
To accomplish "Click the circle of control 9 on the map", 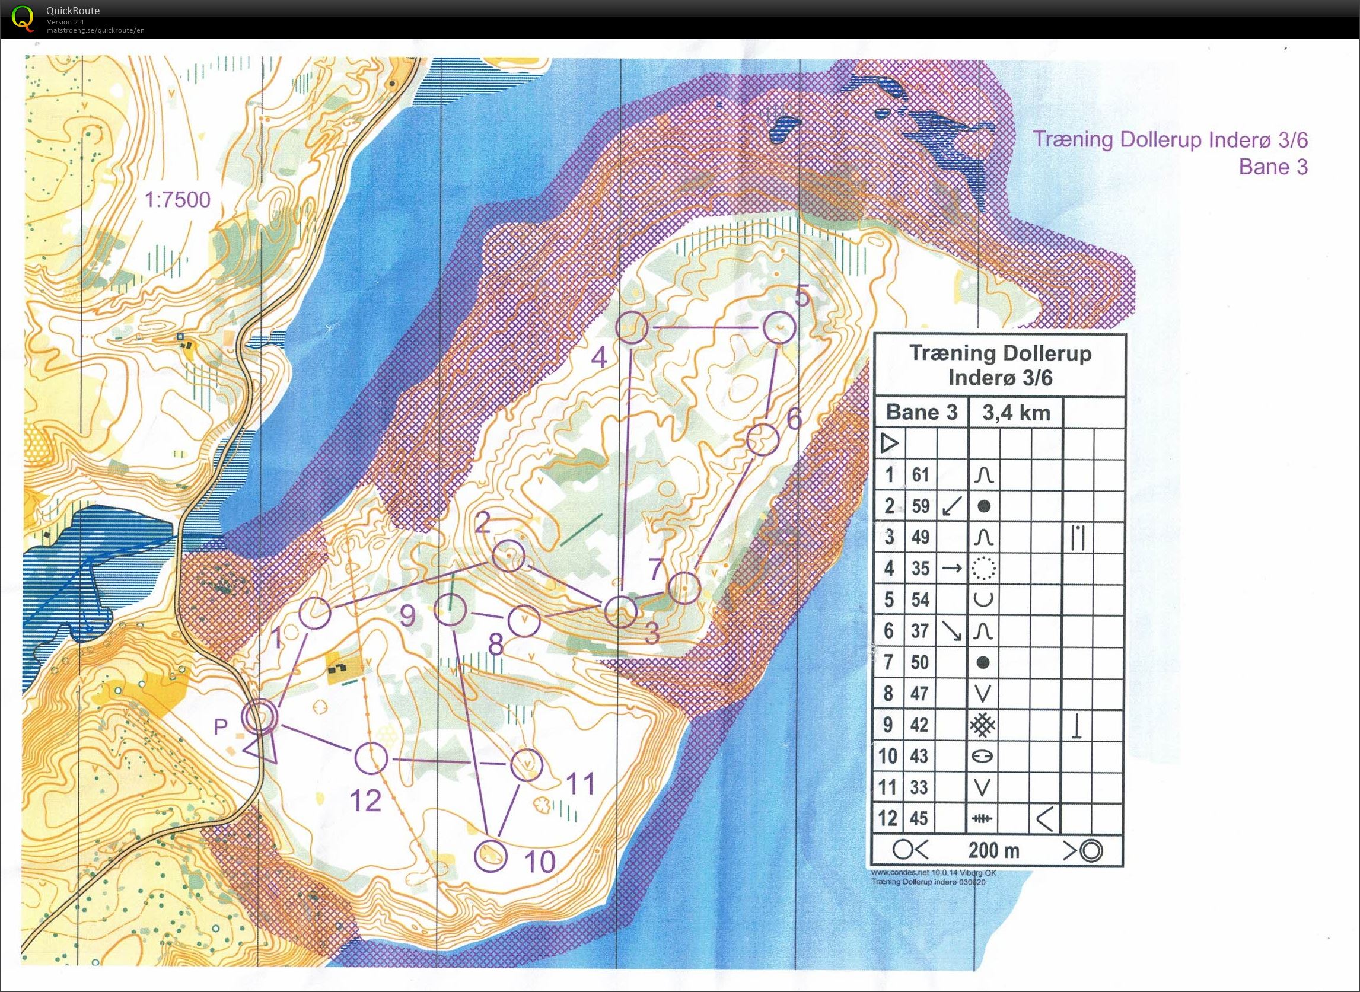I will 450,610.
